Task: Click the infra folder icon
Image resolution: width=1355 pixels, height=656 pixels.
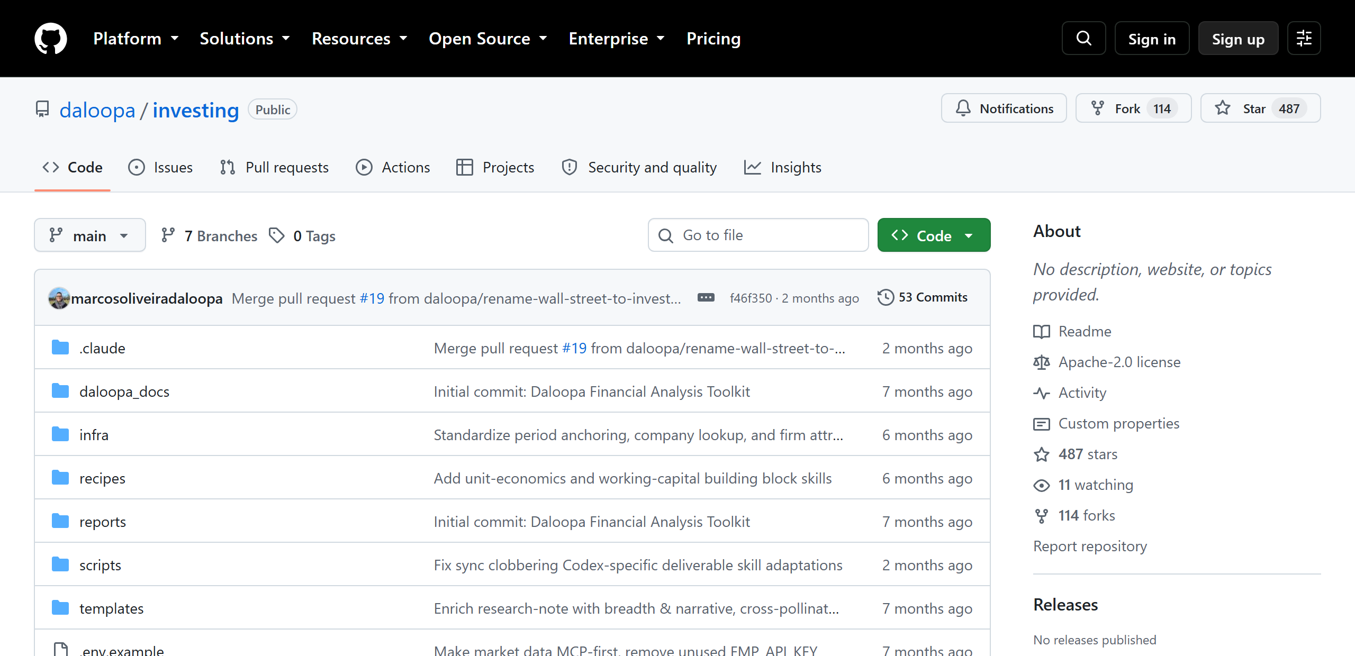Action: point(60,434)
